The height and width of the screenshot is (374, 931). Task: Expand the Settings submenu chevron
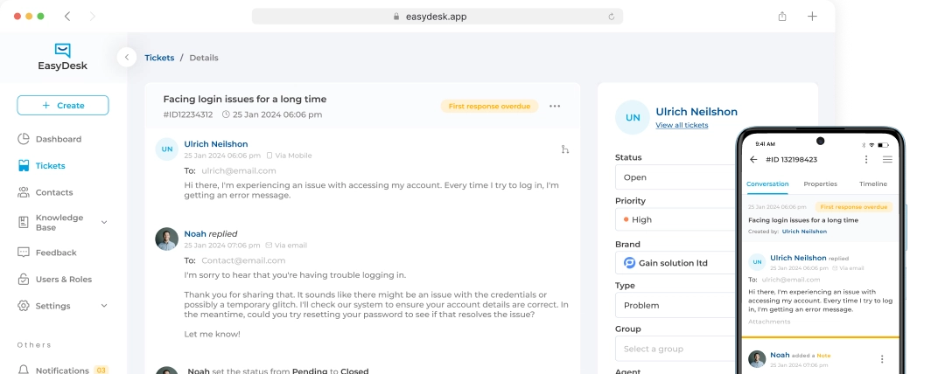click(x=104, y=306)
